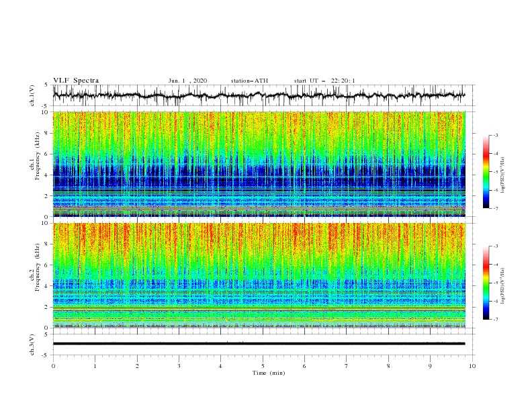Click inside the ch.2 spectrogram panel
The height and width of the screenshot is (411, 532).
tap(259, 275)
